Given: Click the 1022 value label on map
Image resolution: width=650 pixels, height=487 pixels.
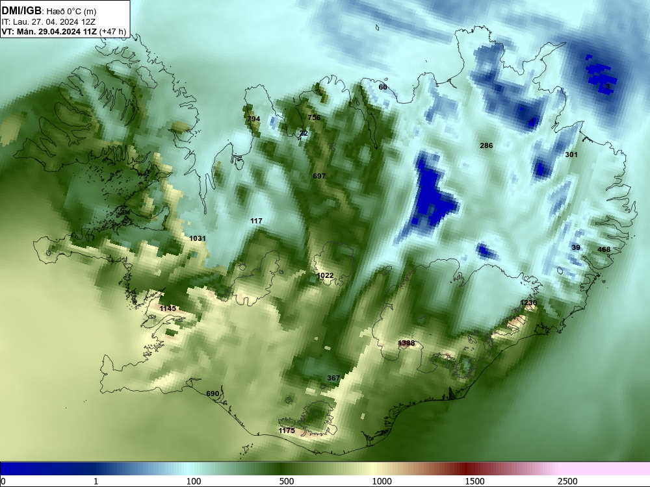Looking at the screenshot, I should pyautogui.click(x=325, y=275).
